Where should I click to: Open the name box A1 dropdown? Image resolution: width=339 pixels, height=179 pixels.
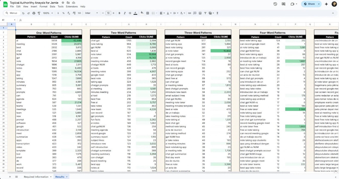click(15, 20)
